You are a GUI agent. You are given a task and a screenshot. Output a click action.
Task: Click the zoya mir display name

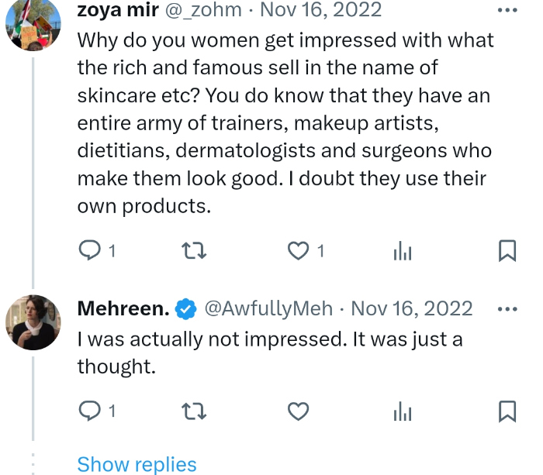[117, 10]
